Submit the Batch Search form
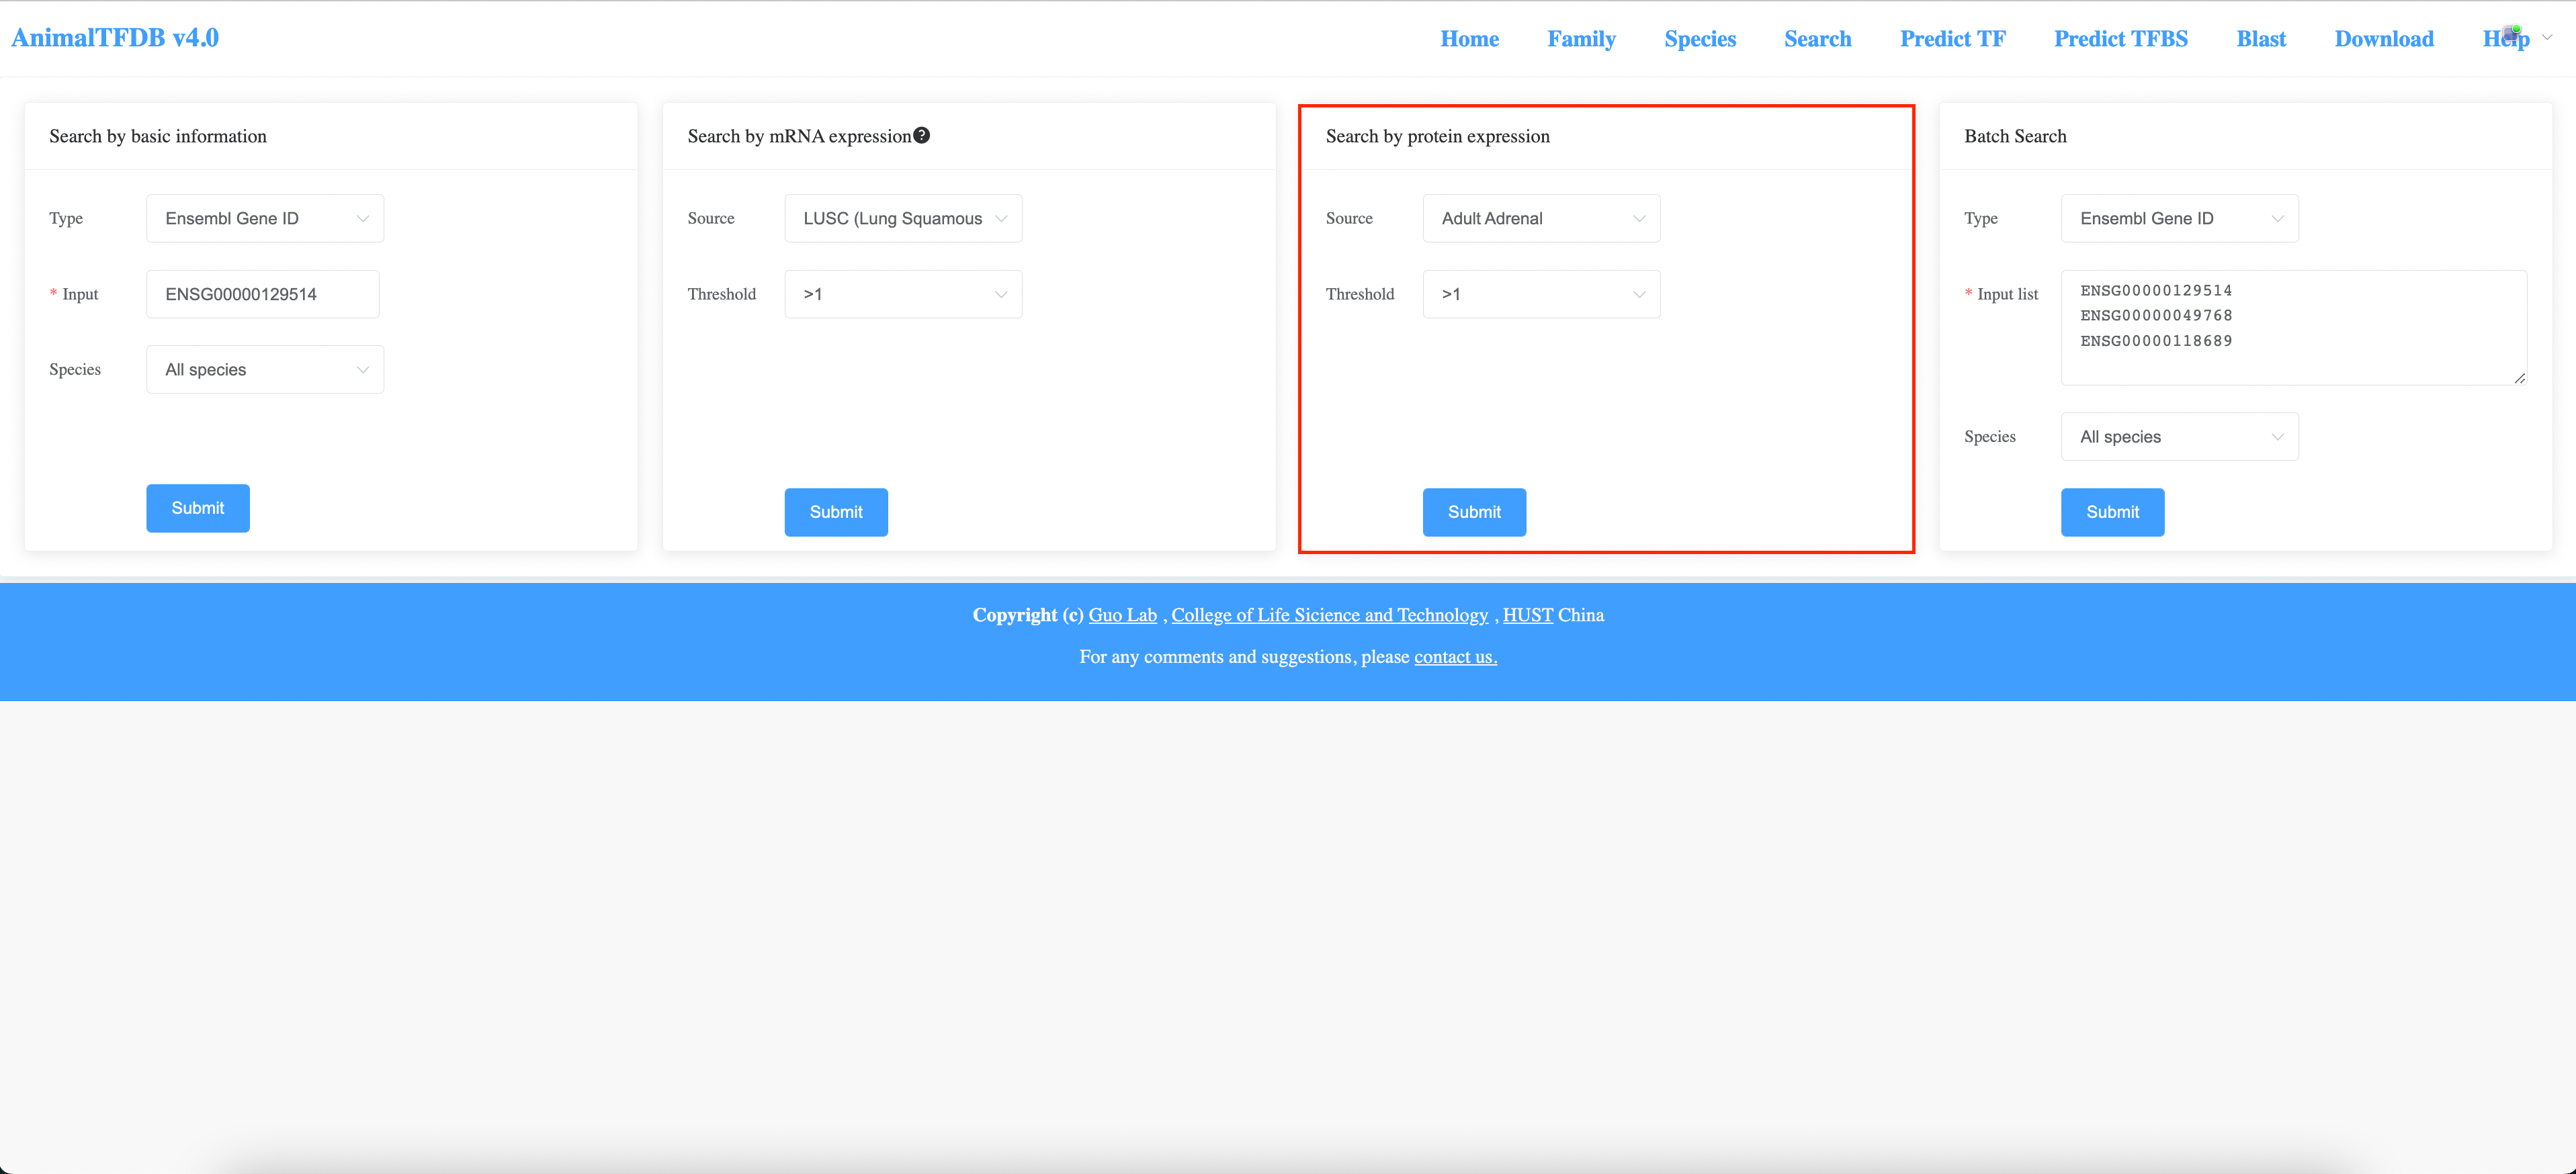Viewport: 2576px width, 1174px height. click(2112, 512)
